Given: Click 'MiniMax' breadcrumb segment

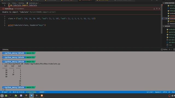Looking at the screenshot, I should click(21, 3).
